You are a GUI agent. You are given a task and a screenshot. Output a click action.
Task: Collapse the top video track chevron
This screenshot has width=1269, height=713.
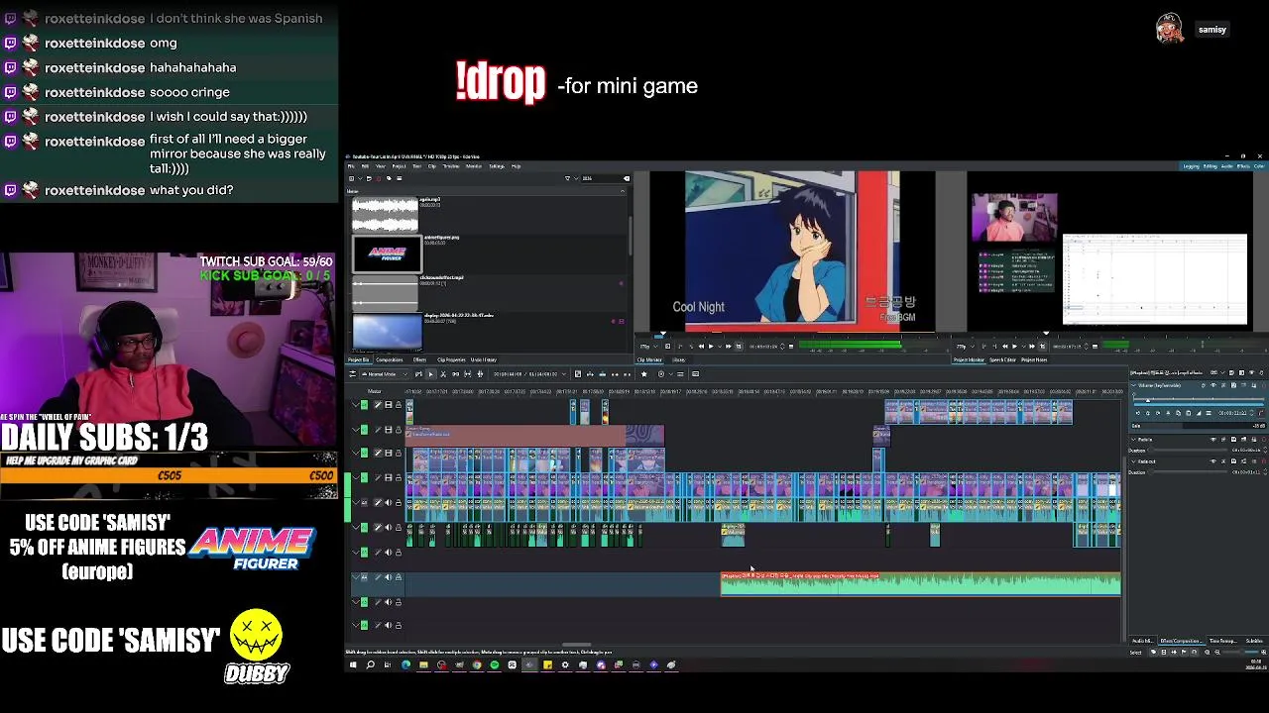[x=356, y=404]
